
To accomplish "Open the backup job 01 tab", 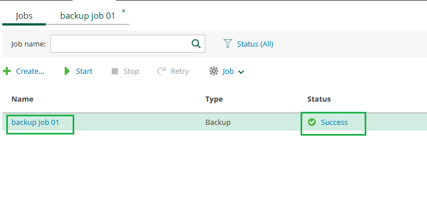I will pos(88,16).
